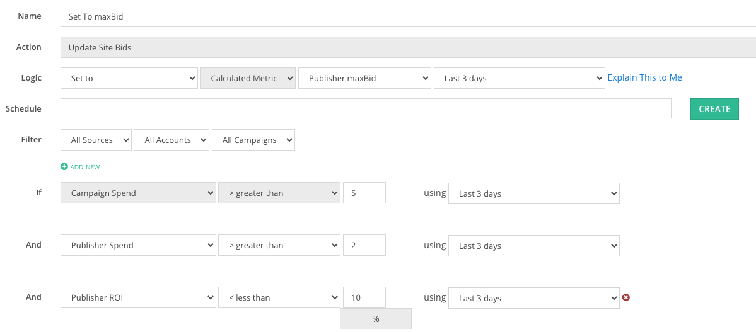Open Publisher Spend's Last 3 days period dropdown

click(533, 246)
